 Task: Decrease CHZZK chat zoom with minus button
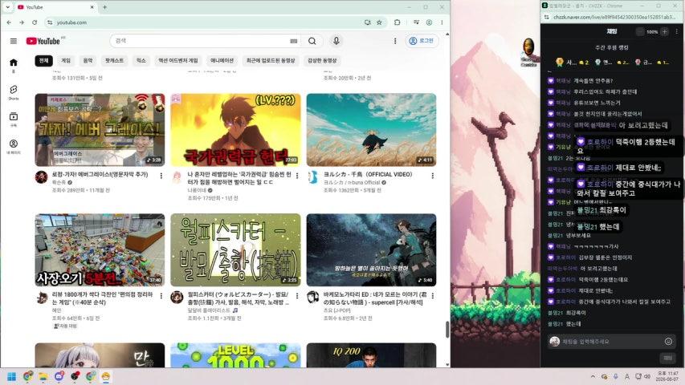point(640,31)
